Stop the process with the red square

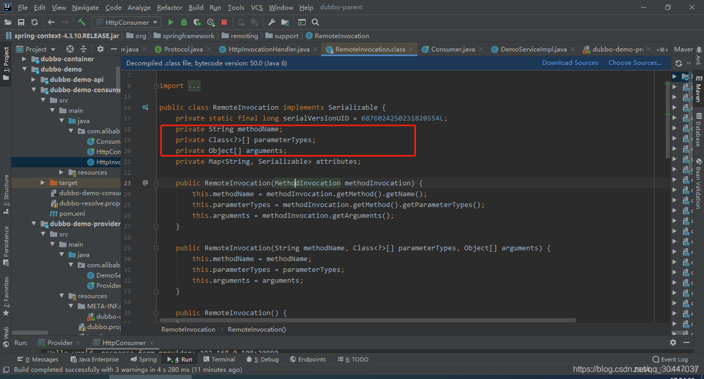click(224, 22)
